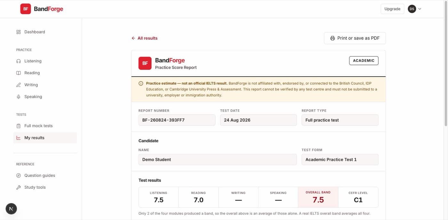This screenshot has width=448, height=220.
Task: Click the TESTS sidebar section label
Action: pos(21,115)
